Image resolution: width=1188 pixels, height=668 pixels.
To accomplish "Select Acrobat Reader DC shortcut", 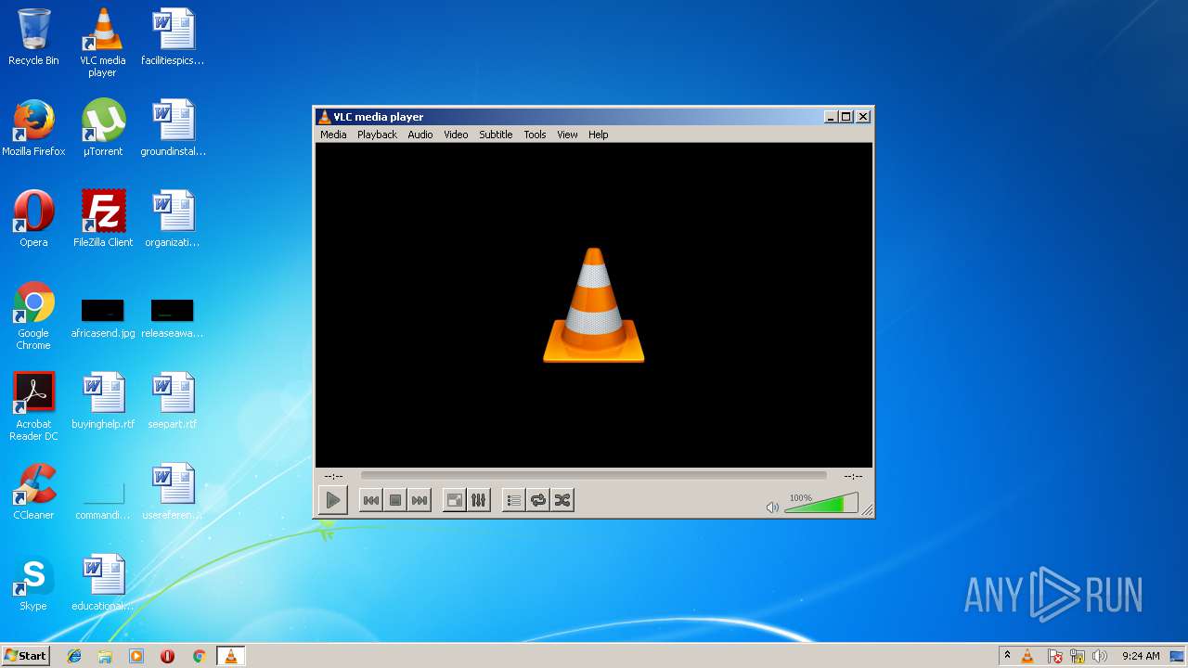I will click(x=33, y=406).
